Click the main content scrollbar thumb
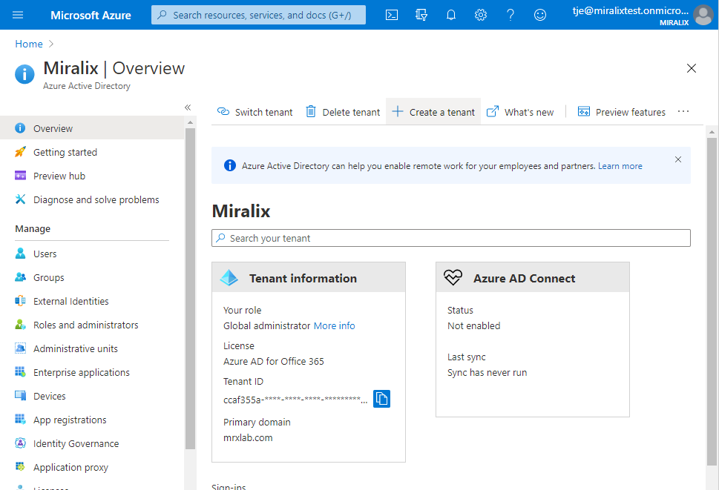This screenshot has height=490, width=719. pyautogui.click(x=712, y=301)
